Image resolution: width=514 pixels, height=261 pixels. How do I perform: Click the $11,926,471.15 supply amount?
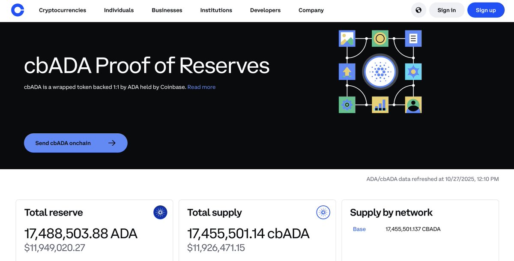tap(216, 247)
